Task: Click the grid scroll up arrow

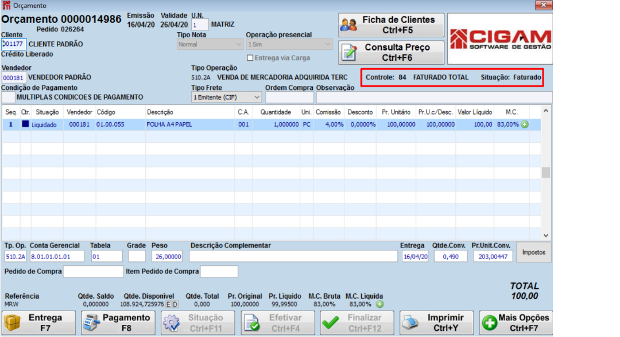Action: click(546, 111)
